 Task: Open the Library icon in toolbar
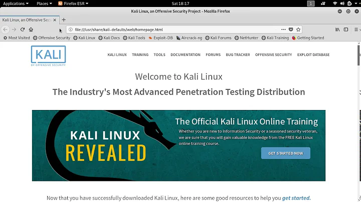(337, 29)
